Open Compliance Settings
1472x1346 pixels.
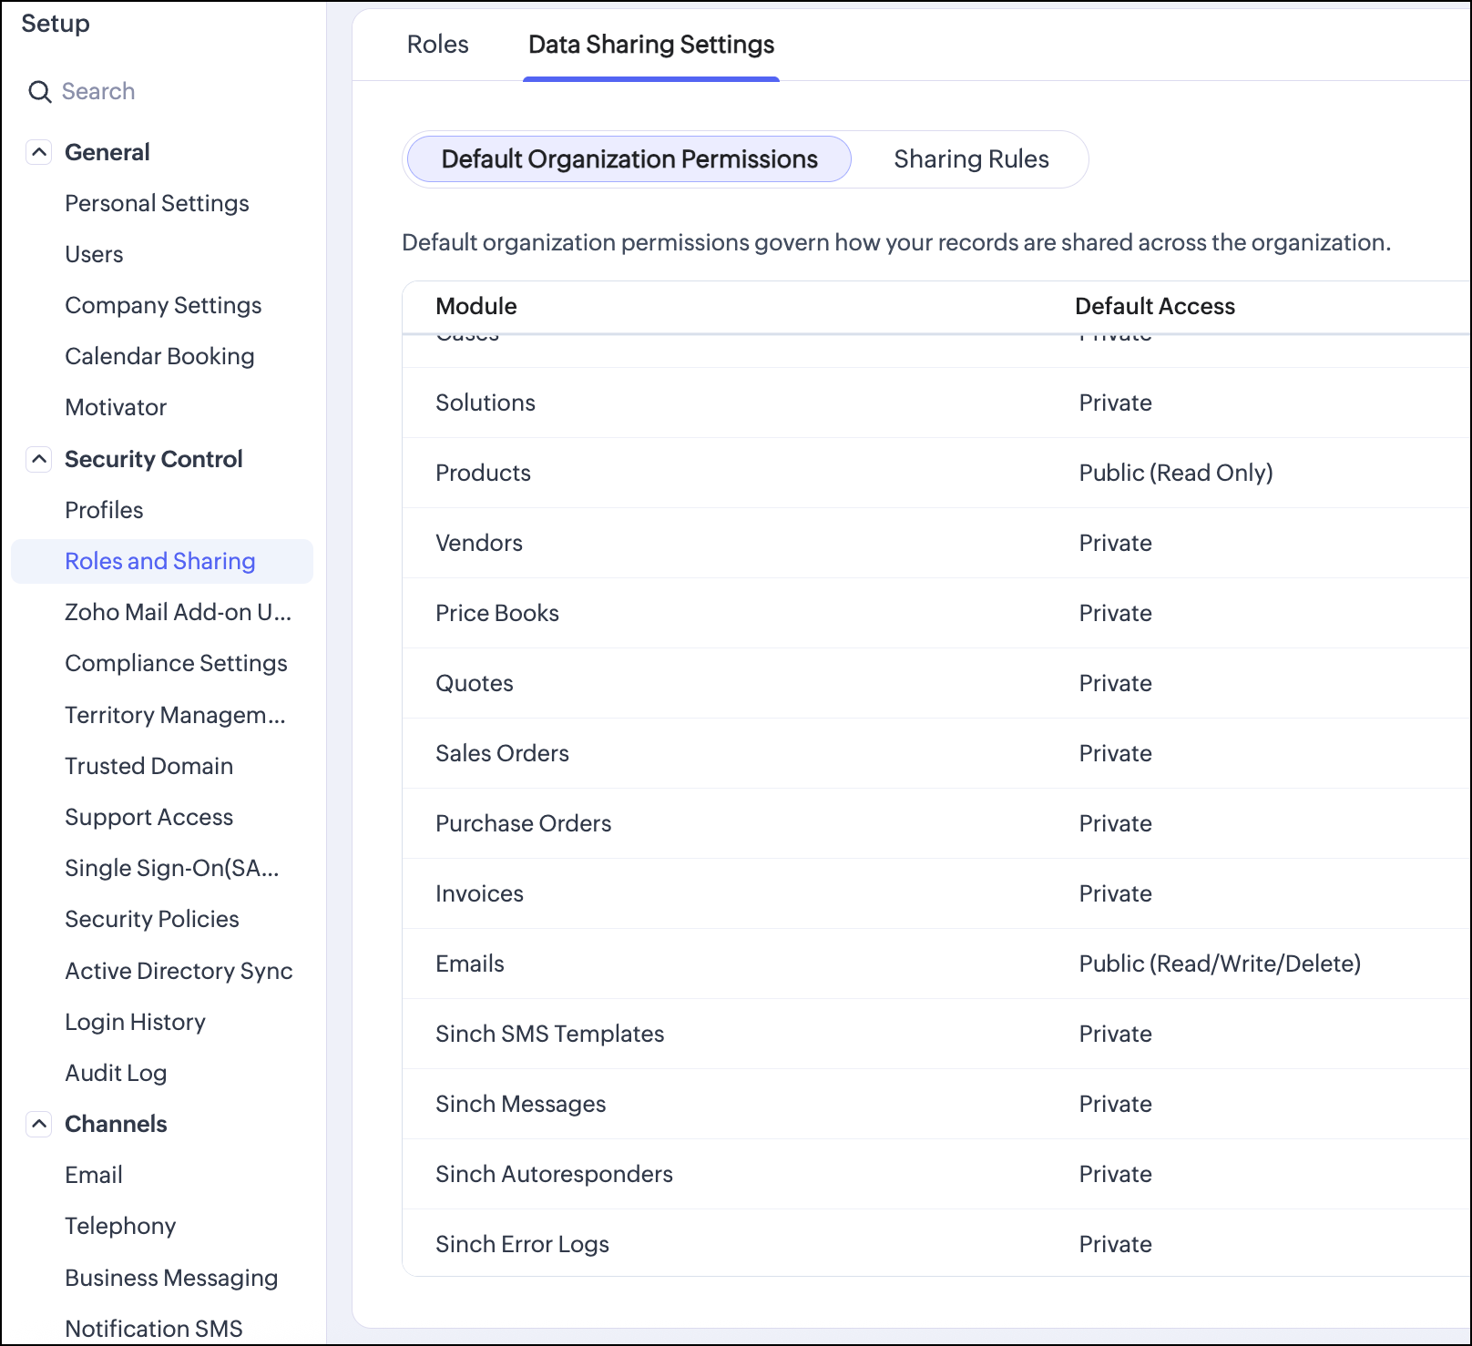[176, 663]
